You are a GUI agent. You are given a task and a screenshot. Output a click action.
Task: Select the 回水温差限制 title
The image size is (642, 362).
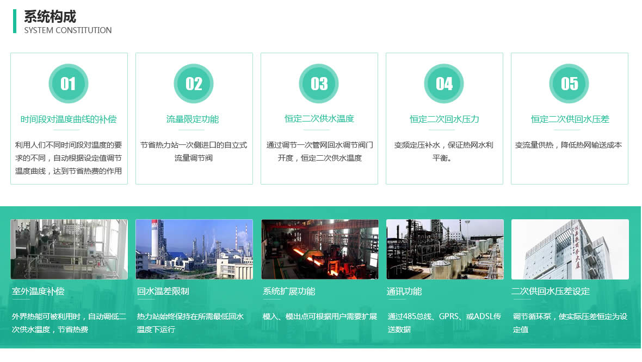163,291
